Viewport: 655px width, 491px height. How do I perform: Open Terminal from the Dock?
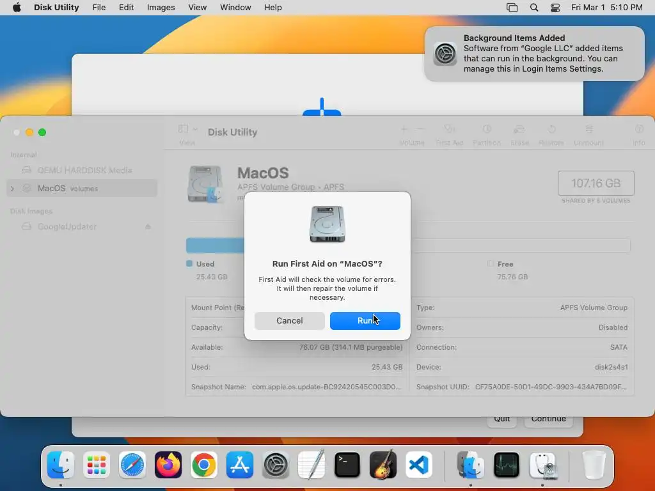pyautogui.click(x=347, y=465)
